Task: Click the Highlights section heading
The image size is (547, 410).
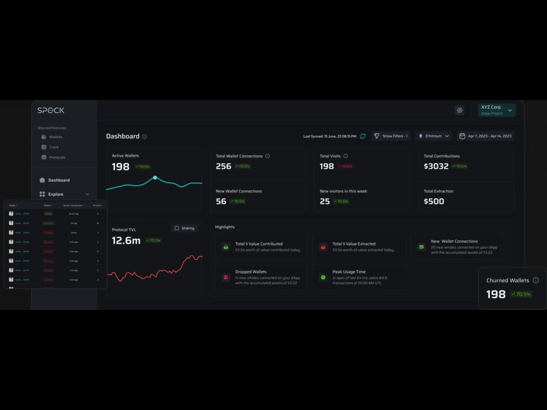Action: coord(225,227)
